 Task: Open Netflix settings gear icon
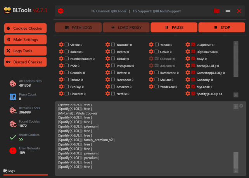point(107,94)
